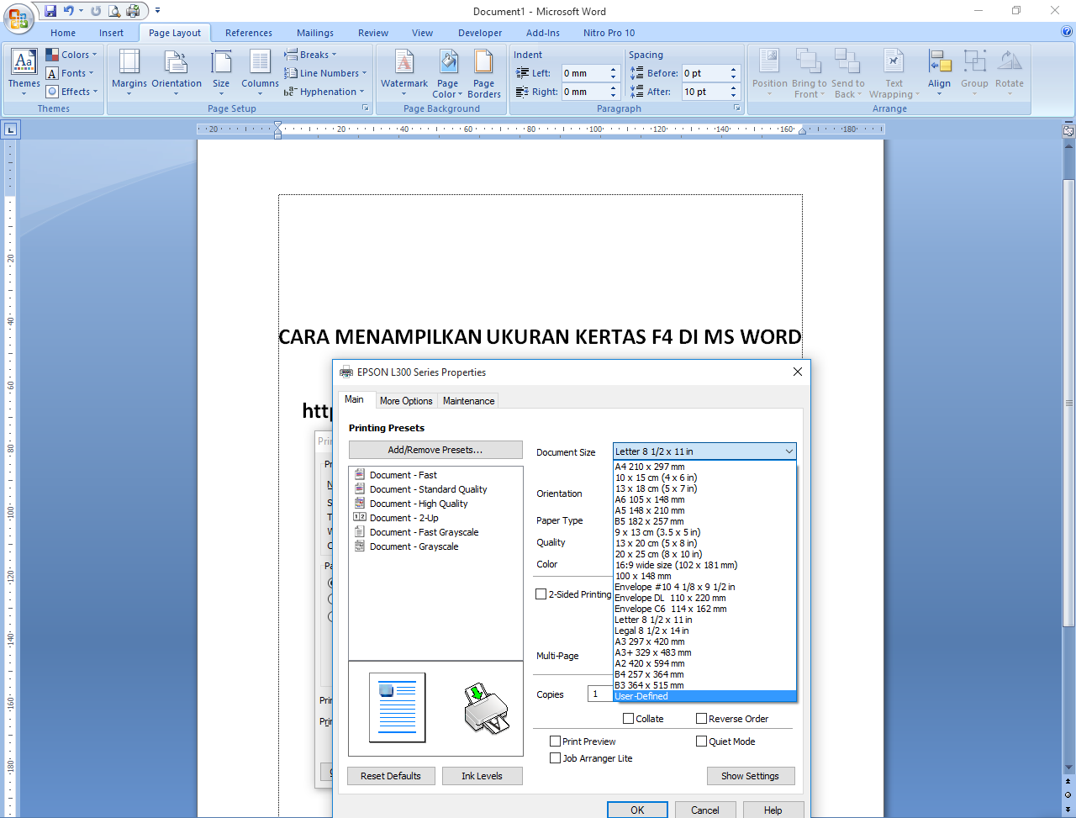Switch to More Options tab
The height and width of the screenshot is (818, 1076).
(406, 401)
